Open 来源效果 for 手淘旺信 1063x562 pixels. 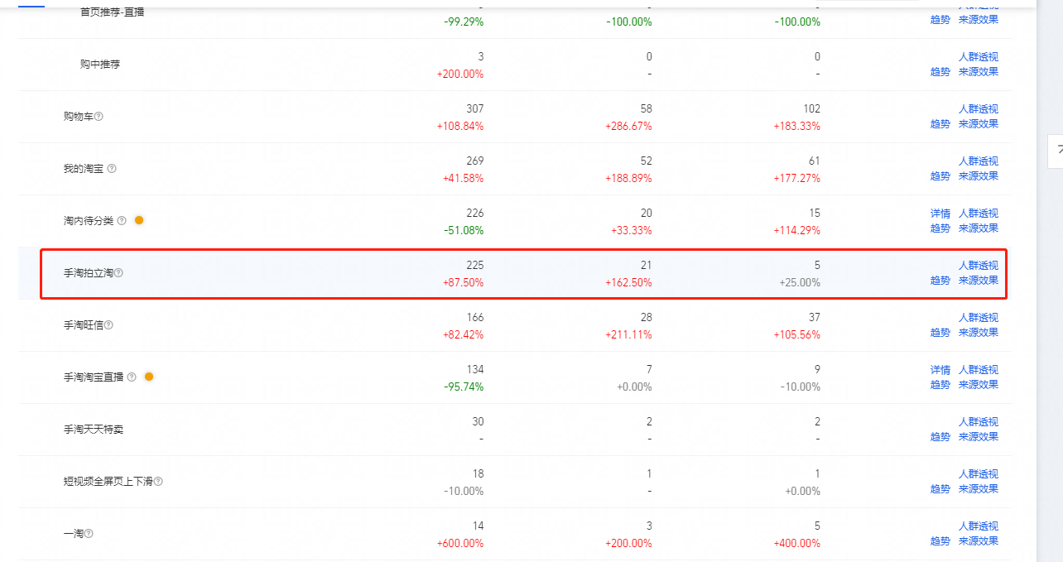(x=978, y=333)
